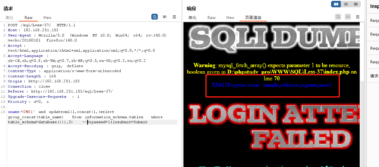Click line number 15 in gutter

click(3, 112)
